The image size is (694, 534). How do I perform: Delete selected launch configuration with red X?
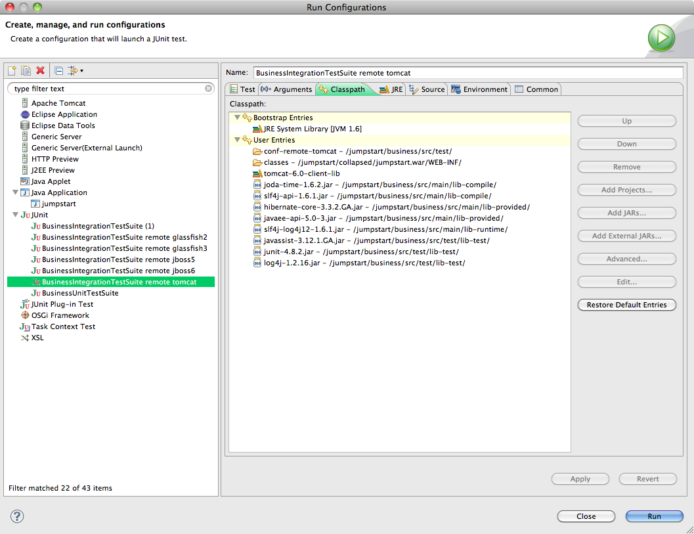(40, 70)
